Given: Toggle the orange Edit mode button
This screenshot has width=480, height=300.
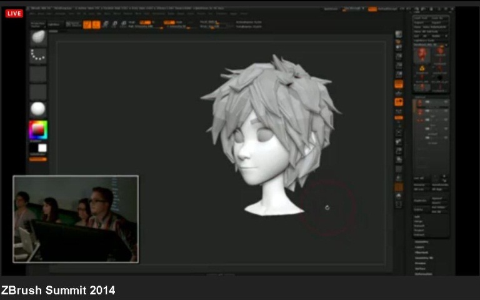Looking at the screenshot, I should click(87, 24).
